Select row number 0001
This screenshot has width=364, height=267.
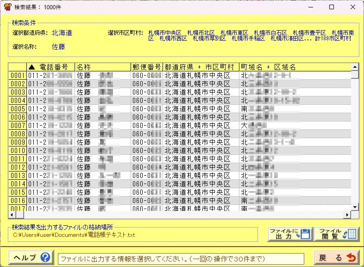click(x=18, y=76)
